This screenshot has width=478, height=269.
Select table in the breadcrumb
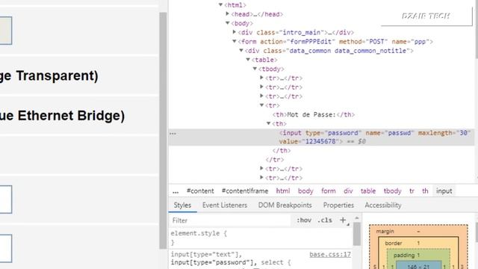tap(368, 191)
